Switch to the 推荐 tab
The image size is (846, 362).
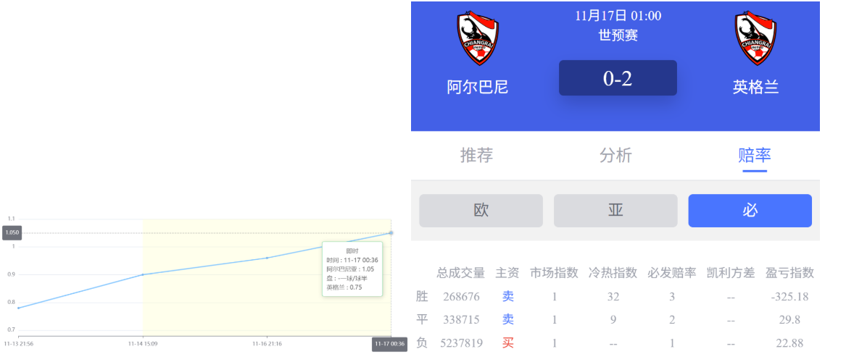click(476, 155)
